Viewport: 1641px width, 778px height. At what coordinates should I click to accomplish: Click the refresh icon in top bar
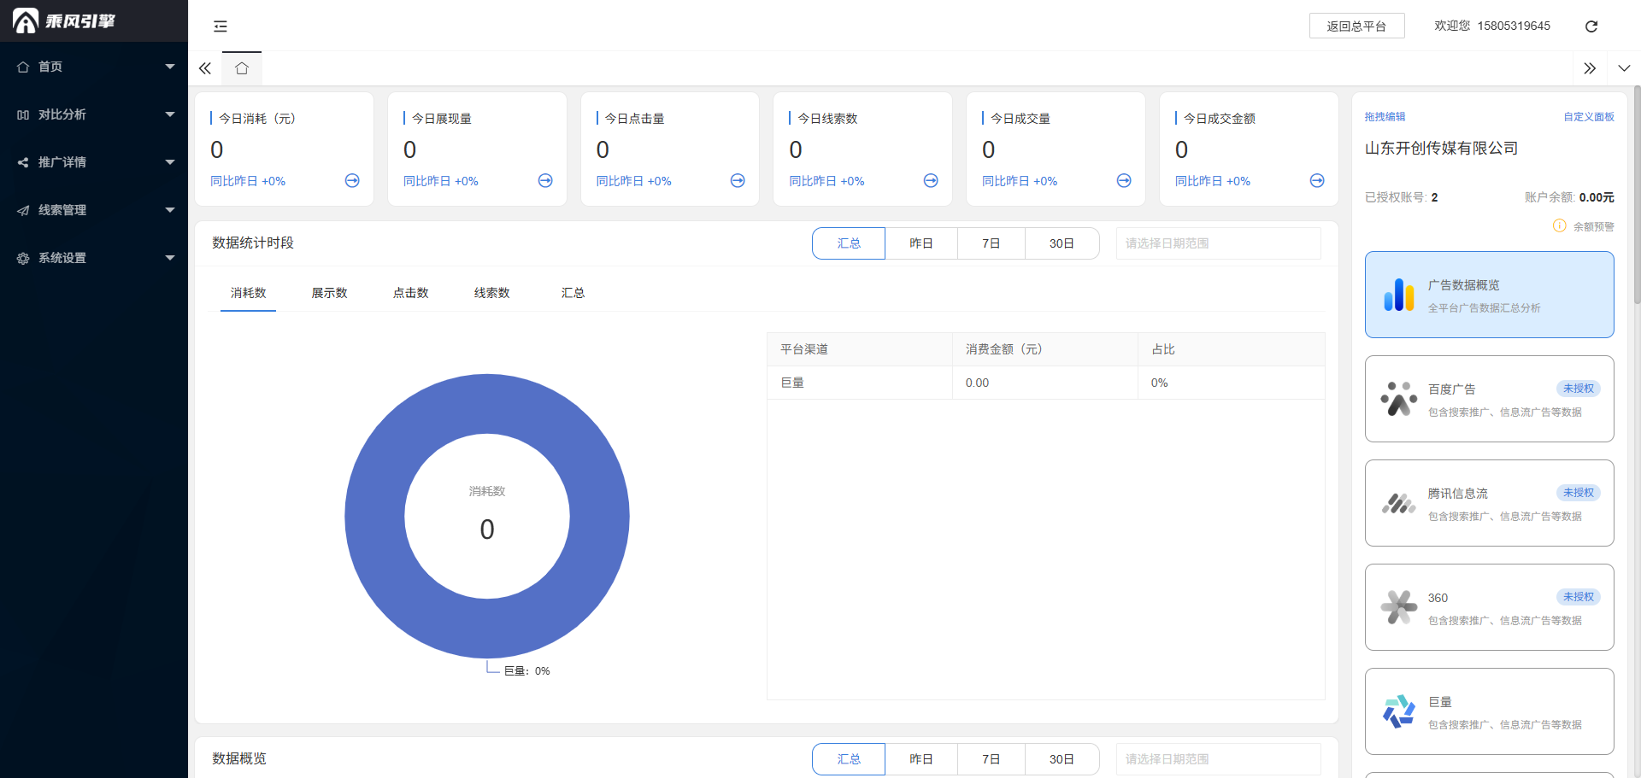(1591, 26)
